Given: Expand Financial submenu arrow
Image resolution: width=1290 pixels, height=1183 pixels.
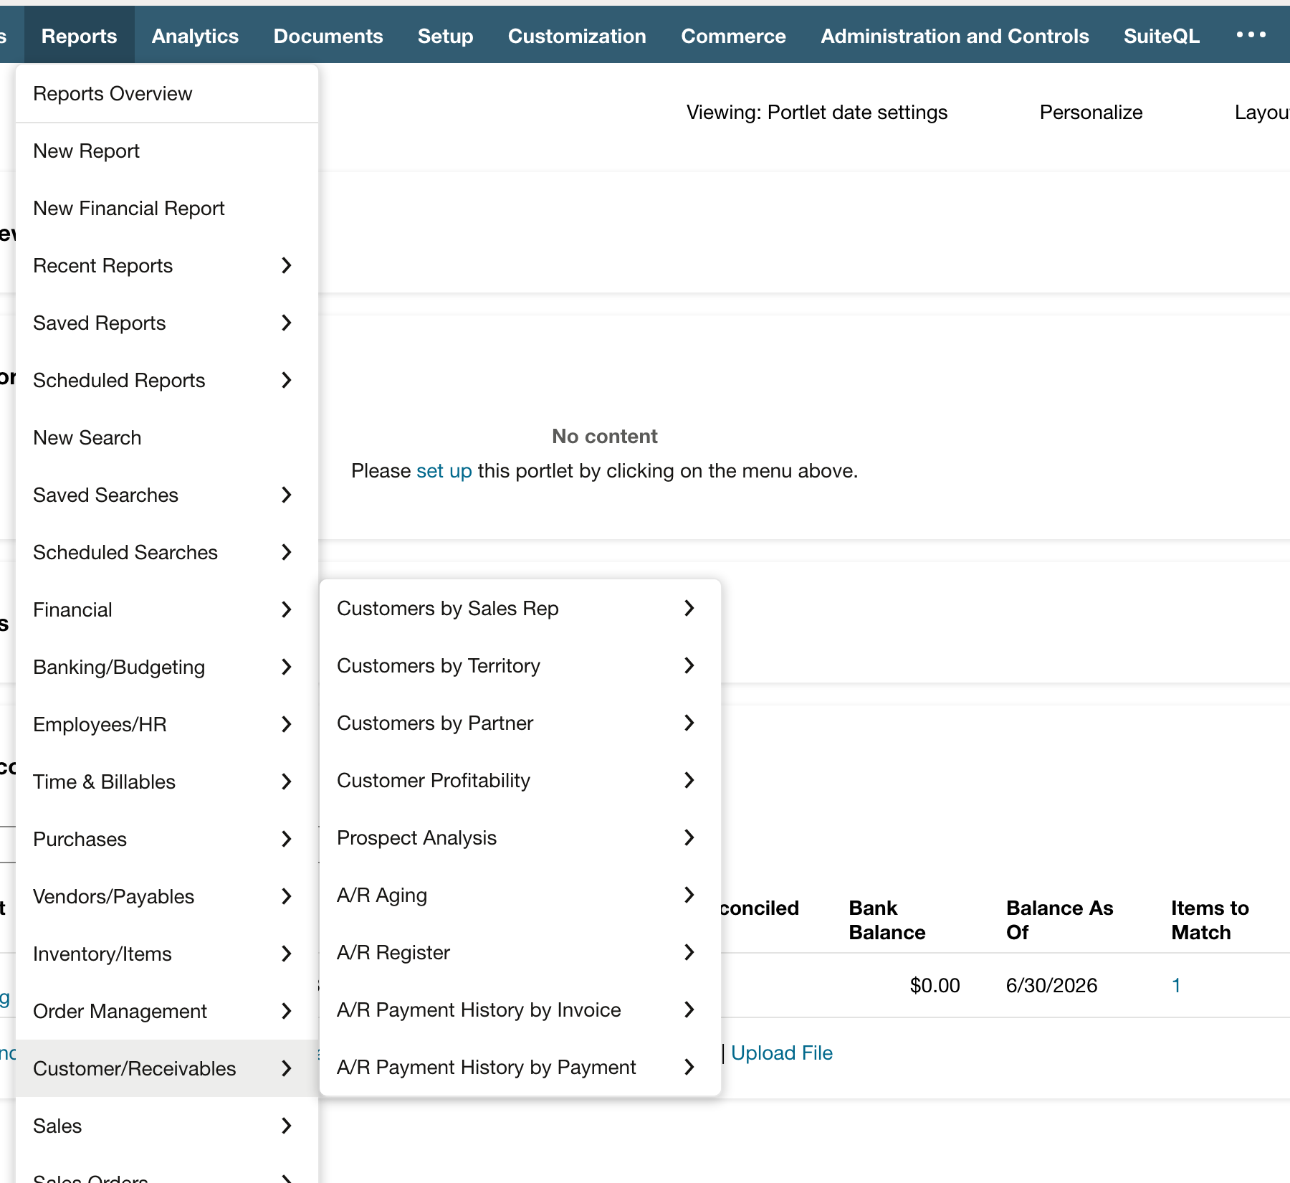Looking at the screenshot, I should click(286, 609).
